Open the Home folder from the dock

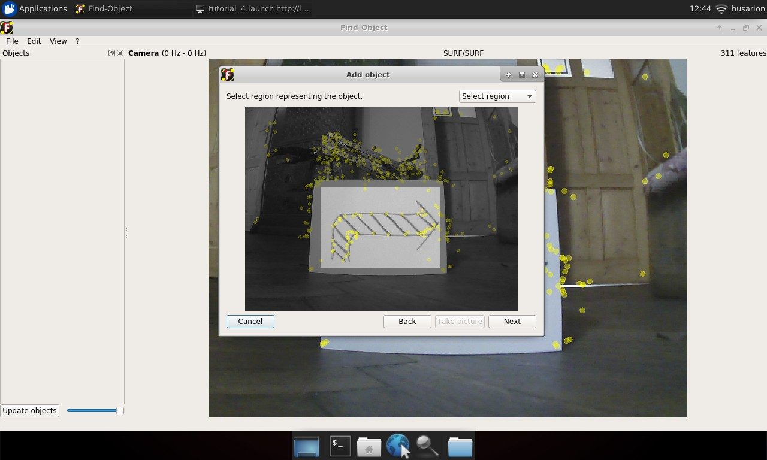pyautogui.click(x=369, y=446)
